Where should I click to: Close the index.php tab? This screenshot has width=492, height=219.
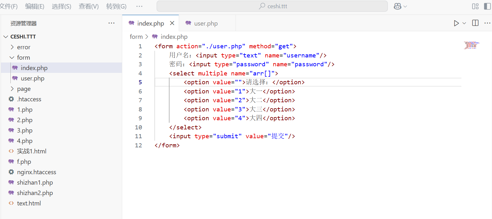(x=172, y=23)
